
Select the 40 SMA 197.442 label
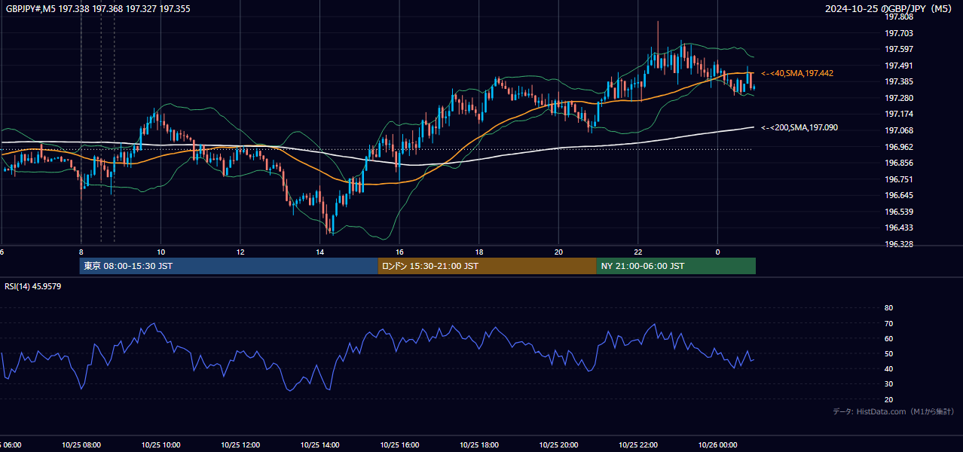(x=797, y=73)
